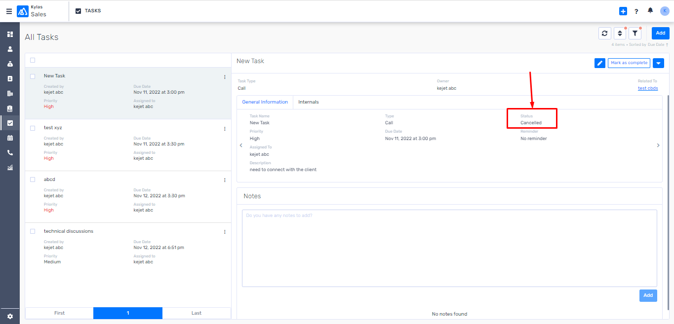
Task: Click into the notes text area
Action: 449,248
